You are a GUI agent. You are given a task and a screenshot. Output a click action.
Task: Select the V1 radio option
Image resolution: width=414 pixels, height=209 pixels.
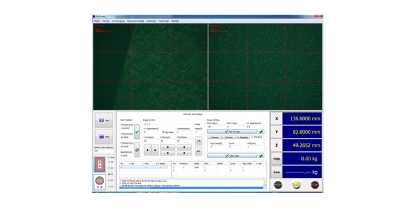pyautogui.click(x=109, y=186)
